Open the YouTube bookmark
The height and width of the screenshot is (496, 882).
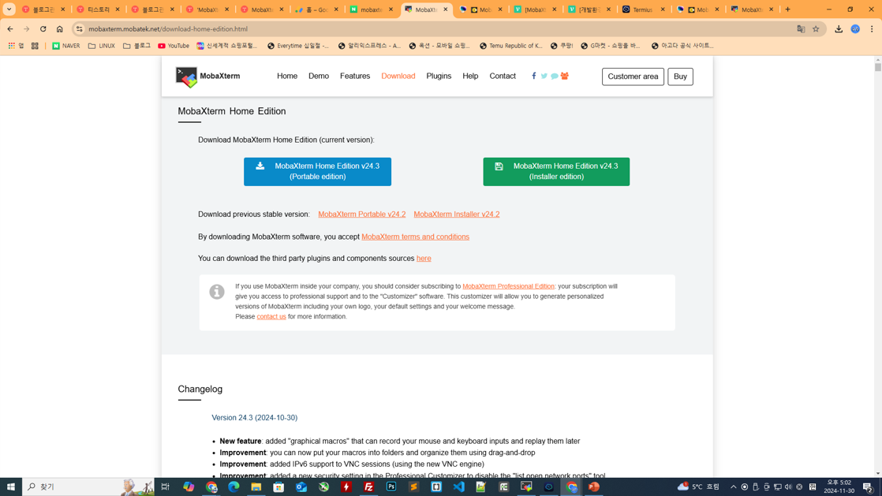(174, 46)
